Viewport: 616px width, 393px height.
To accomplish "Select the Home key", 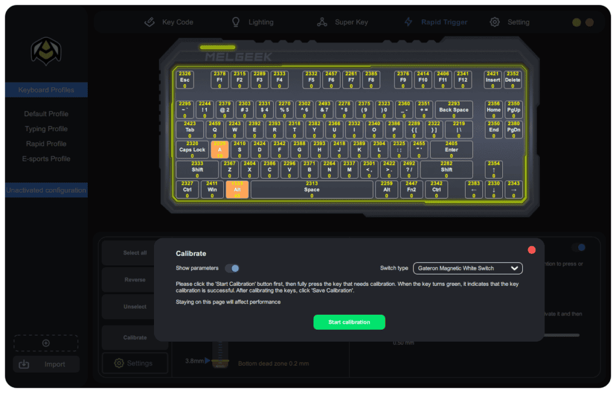I will click(x=494, y=110).
